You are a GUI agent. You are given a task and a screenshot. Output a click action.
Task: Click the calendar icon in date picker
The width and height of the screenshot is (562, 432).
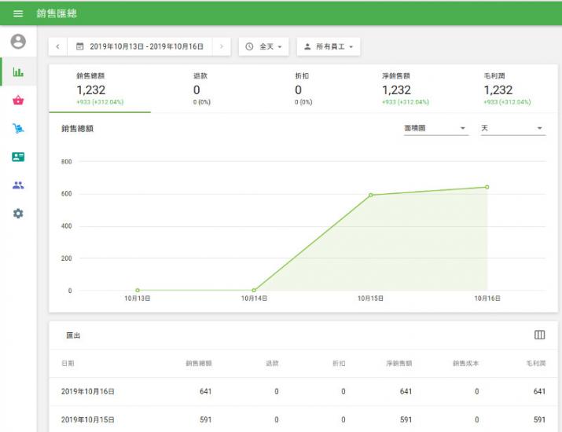click(80, 46)
